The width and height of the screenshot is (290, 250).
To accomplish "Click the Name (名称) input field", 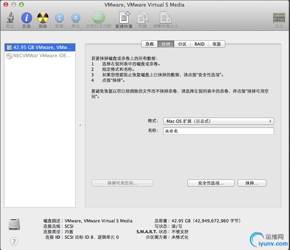I will pos(218,131).
